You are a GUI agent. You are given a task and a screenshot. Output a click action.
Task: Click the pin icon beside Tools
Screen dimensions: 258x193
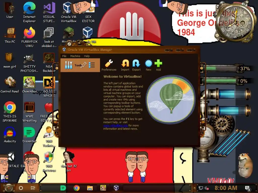point(84,65)
